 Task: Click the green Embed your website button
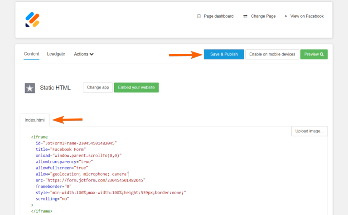[136, 87]
